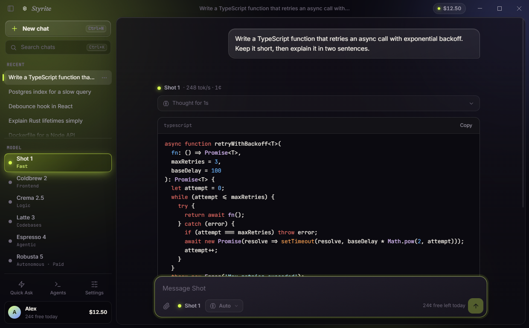529x328 pixels.
Task: Click the typescript language label
Action: pyautogui.click(x=178, y=126)
